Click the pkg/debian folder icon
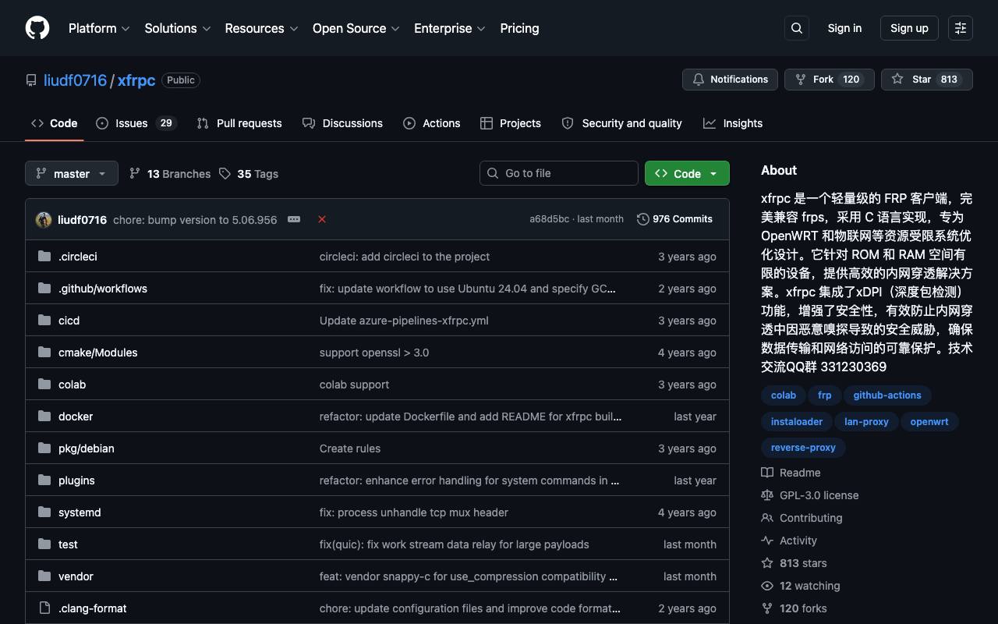The height and width of the screenshot is (624, 998). tap(44, 448)
